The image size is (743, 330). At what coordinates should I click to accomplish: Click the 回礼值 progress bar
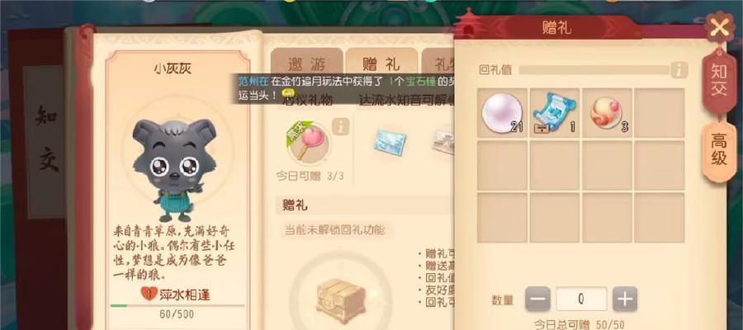[x=594, y=70]
